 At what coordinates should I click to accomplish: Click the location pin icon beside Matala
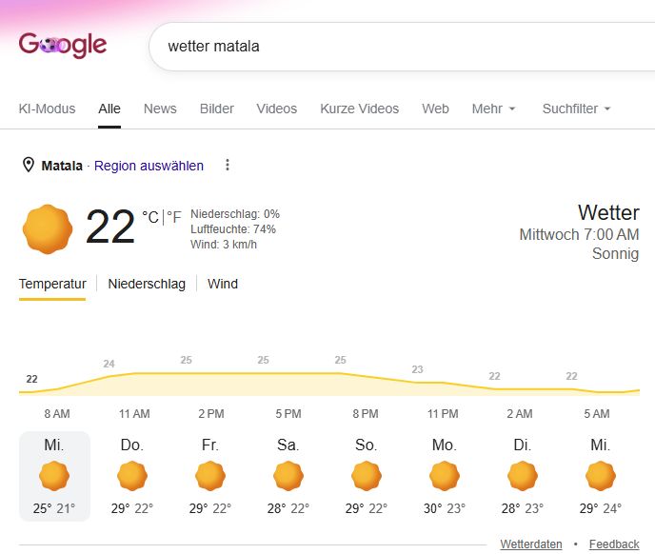[28, 165]
